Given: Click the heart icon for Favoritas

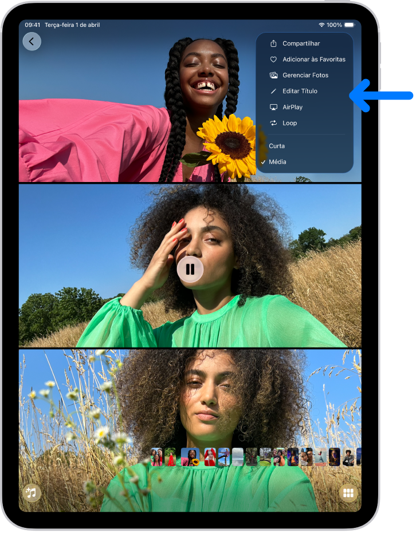Looking at the screenshot, I should [x=273, y=60].
